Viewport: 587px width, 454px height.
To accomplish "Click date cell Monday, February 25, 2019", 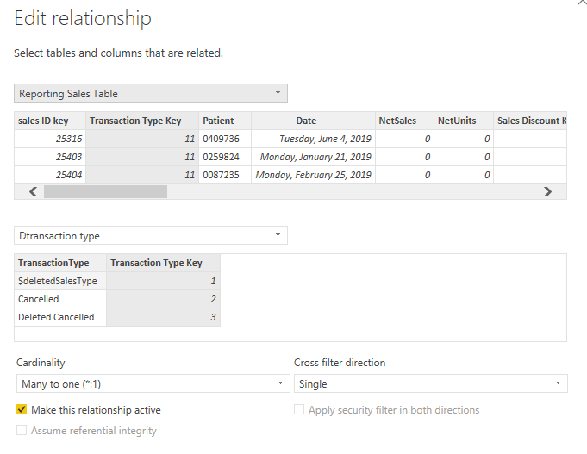I will [314, 175].
